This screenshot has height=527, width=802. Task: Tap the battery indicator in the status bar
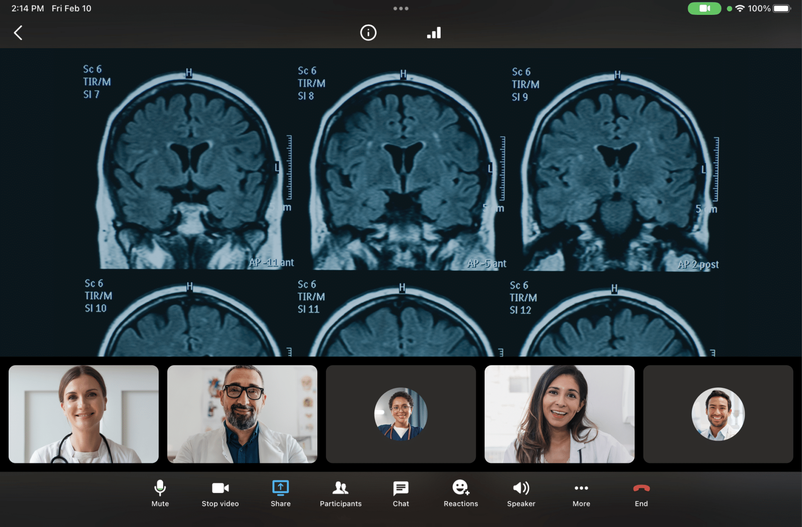(780, 8)
